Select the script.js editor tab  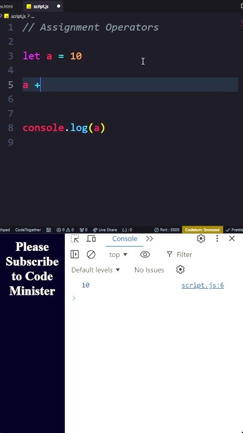(x=41, y=6)
